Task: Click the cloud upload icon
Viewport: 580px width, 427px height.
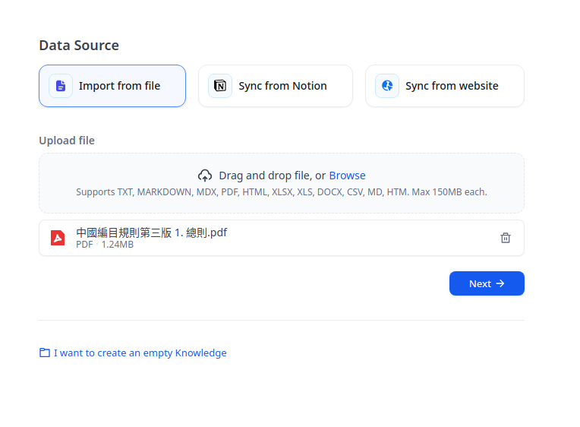Action: click(205, 176)
